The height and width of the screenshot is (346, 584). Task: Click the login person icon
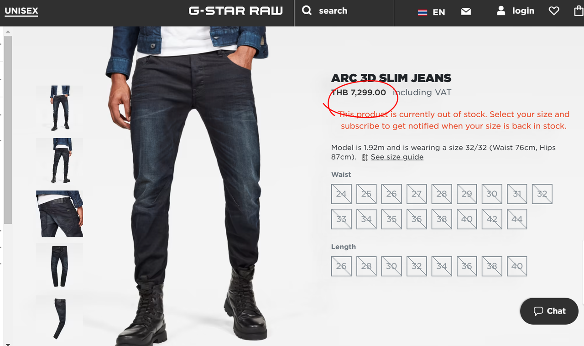501,10
